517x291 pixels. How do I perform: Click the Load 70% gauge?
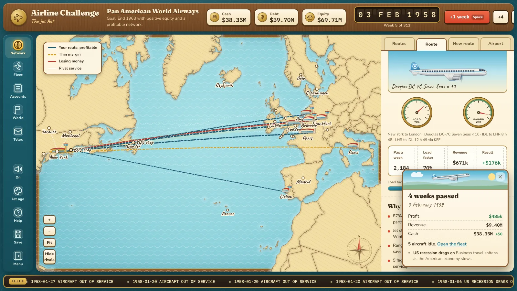click(417, 113)
